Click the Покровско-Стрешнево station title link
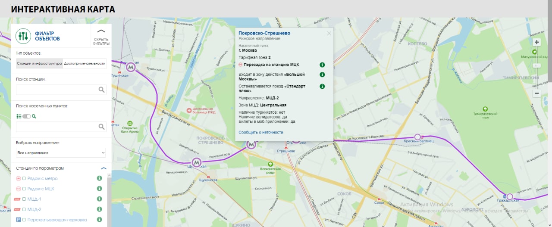552x227 pixels. pos(264,33)
